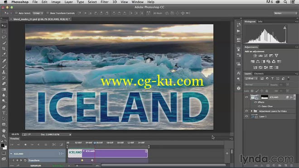
Task: Open the Normal blend mode dropdown
Action: 256,85
